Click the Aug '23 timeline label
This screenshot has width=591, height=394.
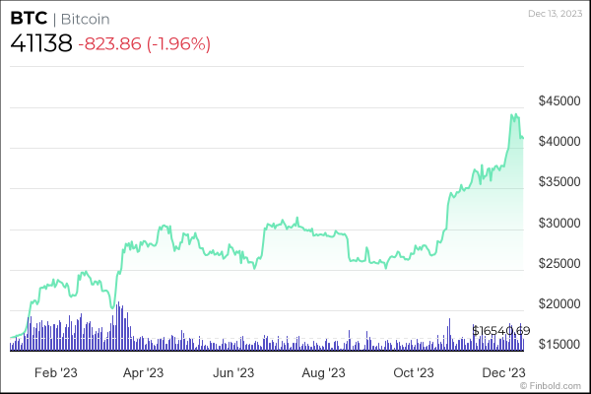[323, 372]
